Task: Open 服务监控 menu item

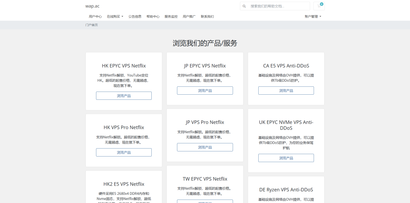Action: tap(171, 16)
